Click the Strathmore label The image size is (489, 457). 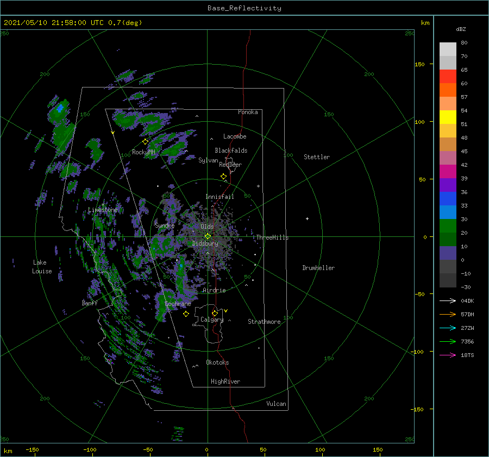[x=264, y=322]
